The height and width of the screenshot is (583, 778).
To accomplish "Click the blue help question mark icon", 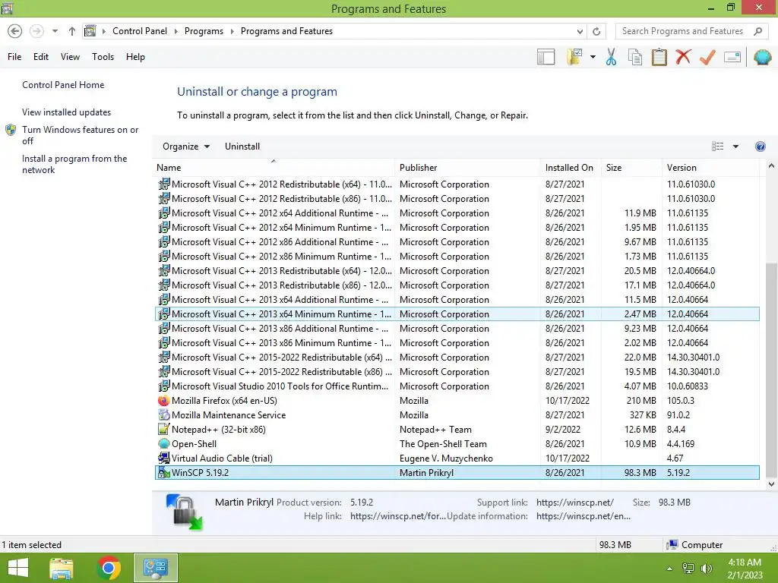I will click(760, 147).
